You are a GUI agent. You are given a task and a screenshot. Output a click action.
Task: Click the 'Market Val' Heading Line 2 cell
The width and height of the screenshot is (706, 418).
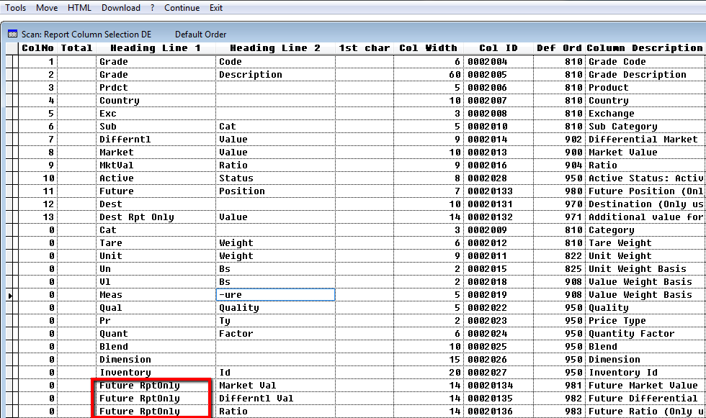pos(275,386)
